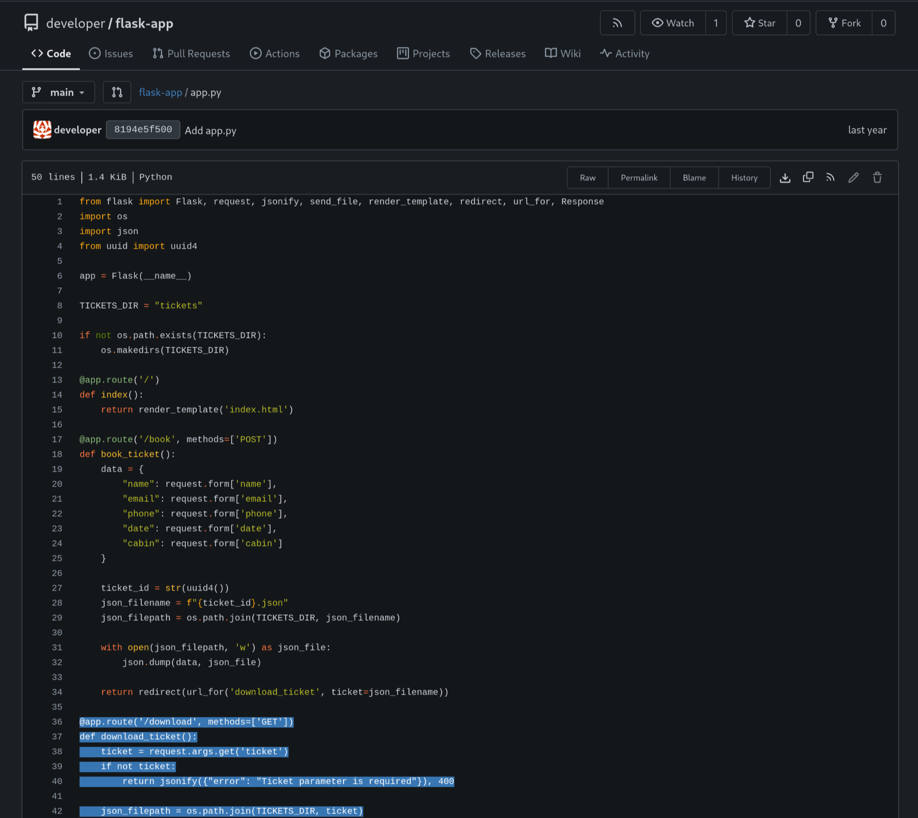Open the Actions tab
The image size is (918, 818).
(275, 54)
